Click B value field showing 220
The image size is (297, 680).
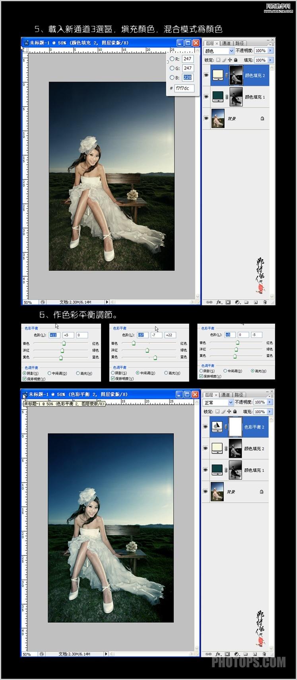tap(187, 78)
